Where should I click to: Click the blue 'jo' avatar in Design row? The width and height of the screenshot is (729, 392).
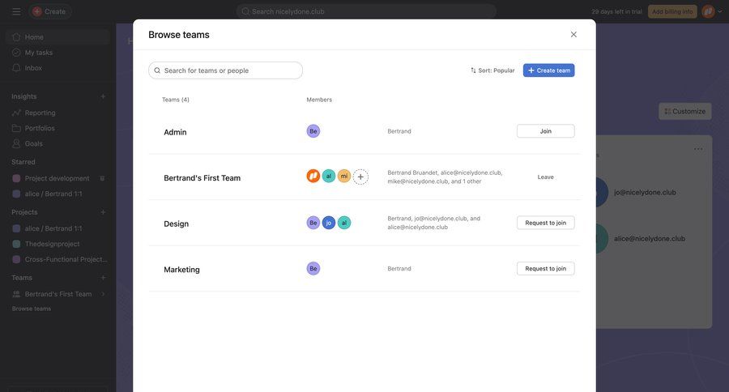(x=329, y=223)
